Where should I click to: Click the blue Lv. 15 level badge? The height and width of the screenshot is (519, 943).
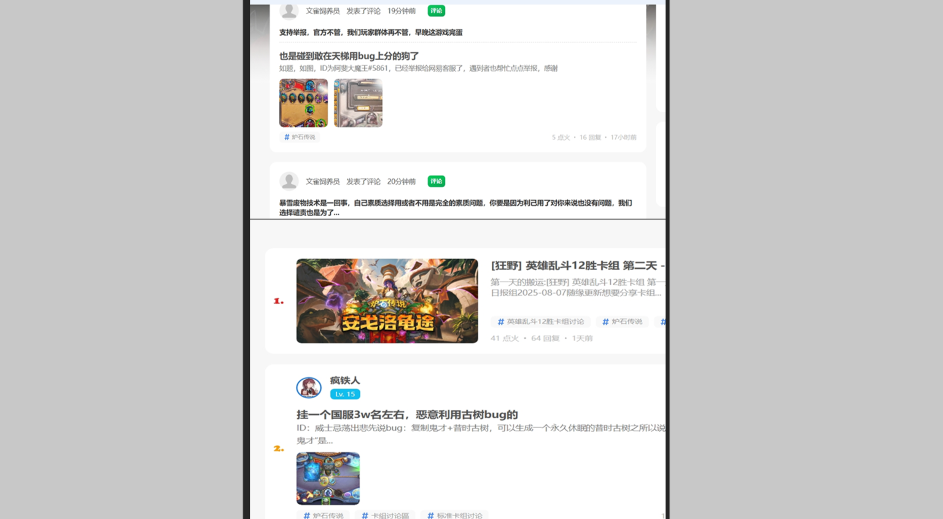click(x=345, y=394)
